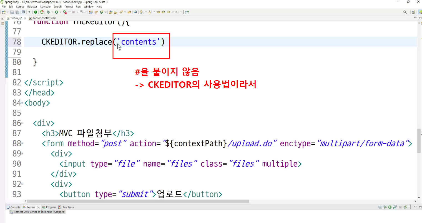This screenshot has height=223, width=422.
Task: Click the Save toolbar icon
Action: pos(12,12)
